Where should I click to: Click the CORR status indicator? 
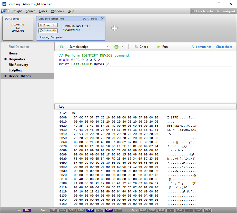(x=72, y=210)
